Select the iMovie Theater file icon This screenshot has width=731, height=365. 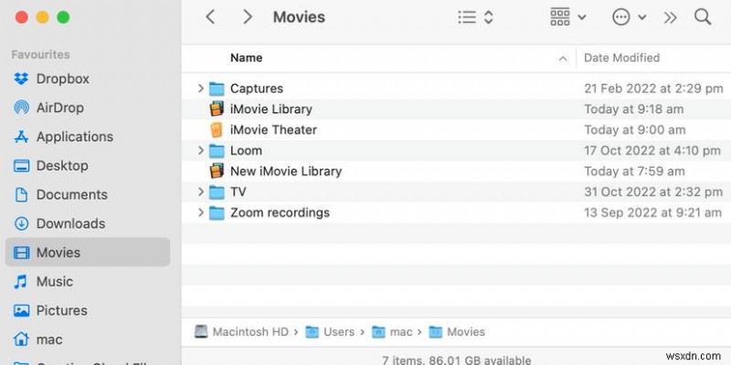pos(217,130)
